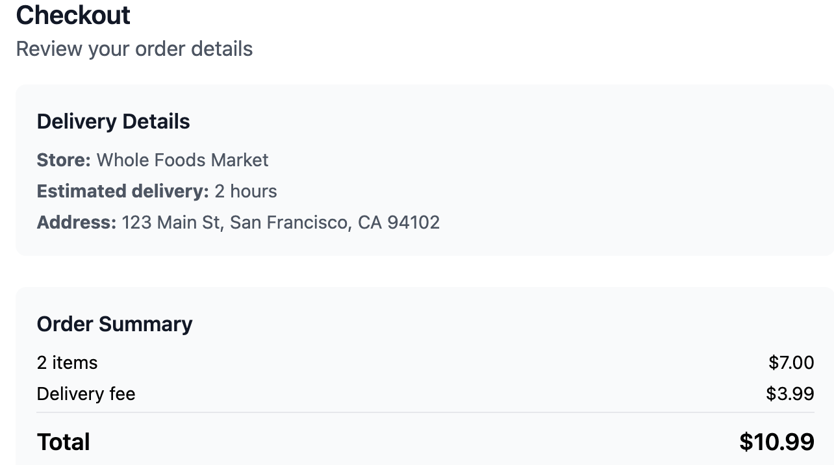The image size is (834, 465).
Task: Click the $7.00 items subtotal
Action: pyautogui.click(x=790, y=362)
